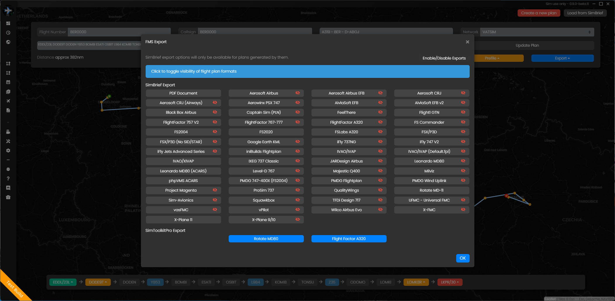Toggle visibility of FSLabs A320 export
Image resolution: width=615 pixels, height=301 pixels.
tap(380, 132)
